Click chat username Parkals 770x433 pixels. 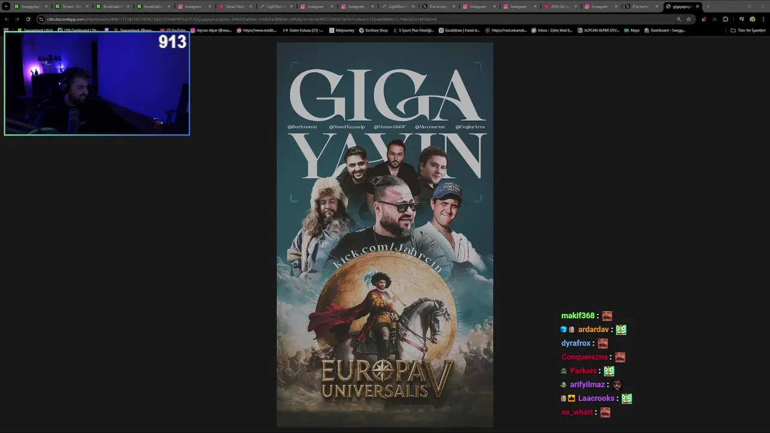point(584,371)
